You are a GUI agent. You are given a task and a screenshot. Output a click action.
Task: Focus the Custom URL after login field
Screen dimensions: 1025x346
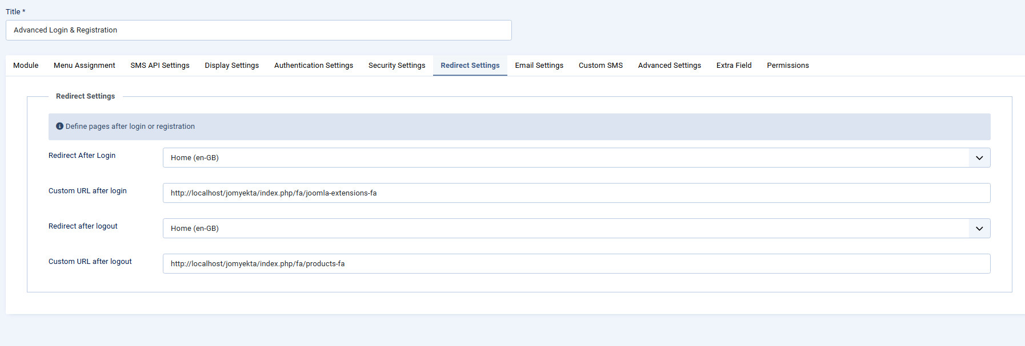pyautogui.click(x=576, y=193)
